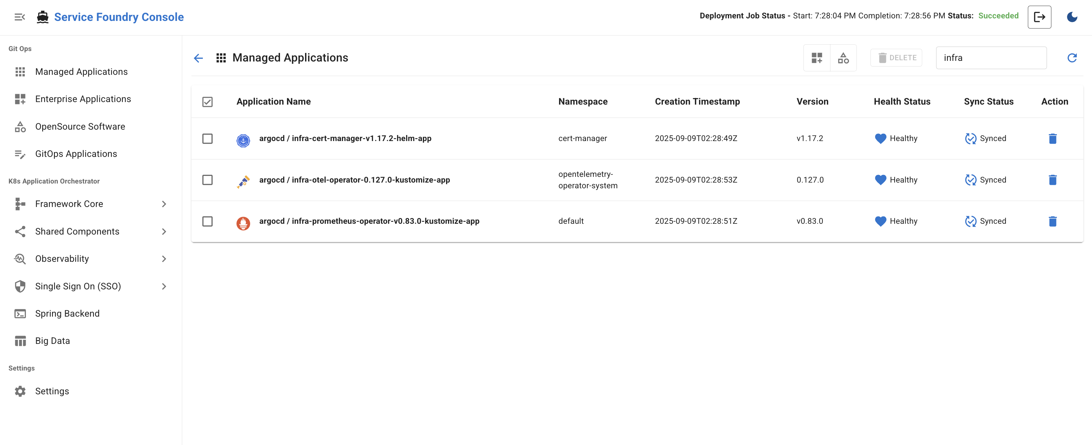Click heart health icon for prometheus row
The width and height of the screenshot is (1092, 445).
(x=880, y=222)
